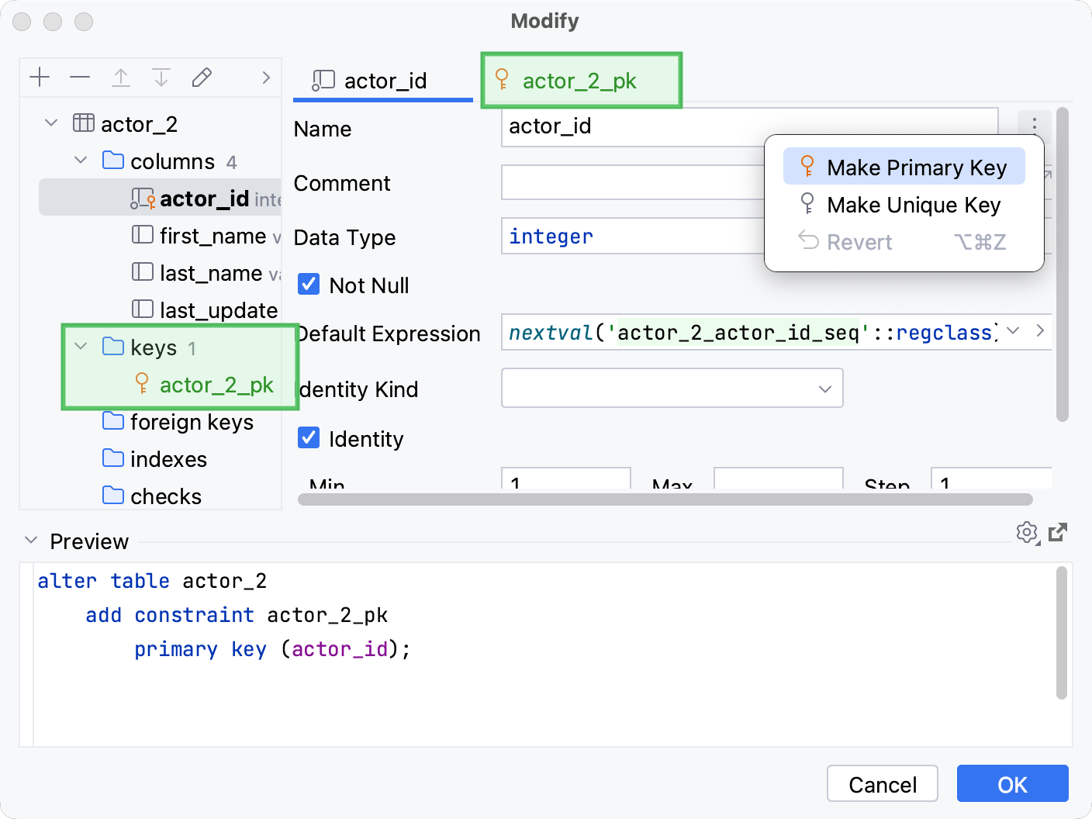Open the Default Expression dropdown arrow
This screenshot has height=819, width=1092.
(x=1012, y=331)
